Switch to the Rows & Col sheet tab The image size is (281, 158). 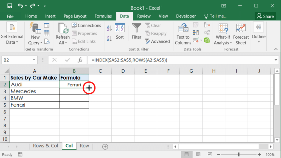45,146
